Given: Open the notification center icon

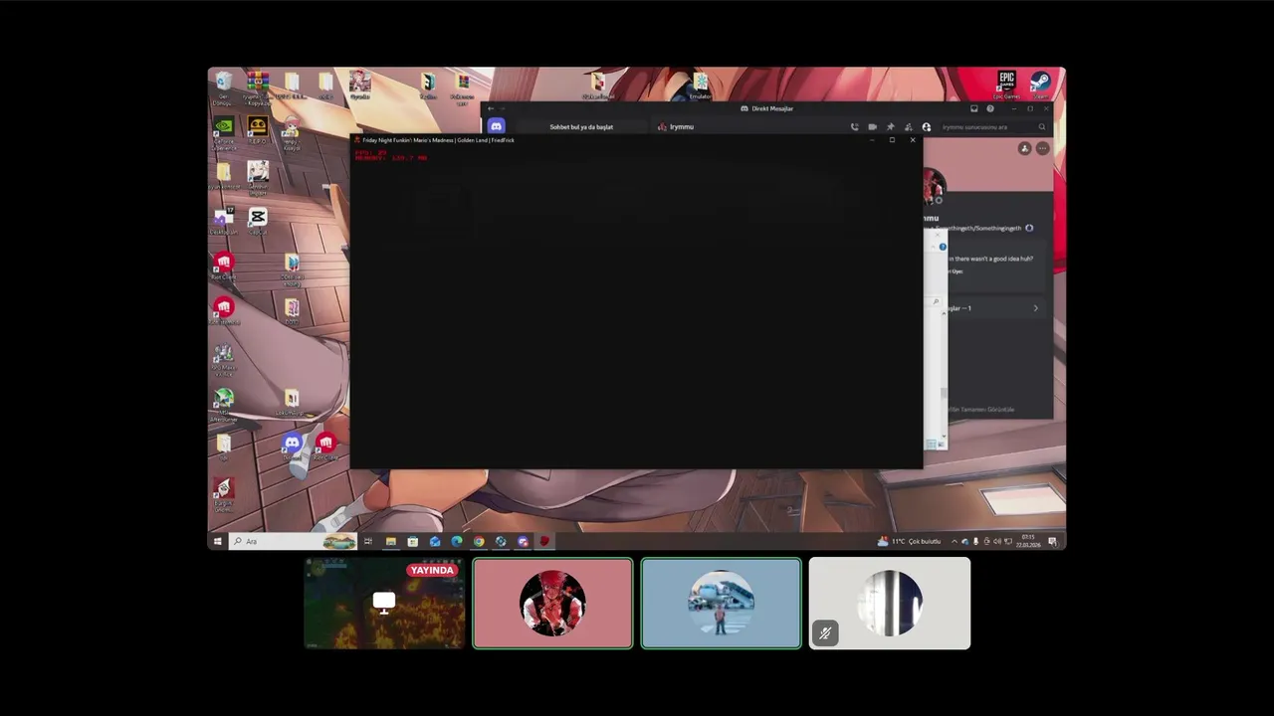Looking at the screenshot, I should (x=1052, y=541).
